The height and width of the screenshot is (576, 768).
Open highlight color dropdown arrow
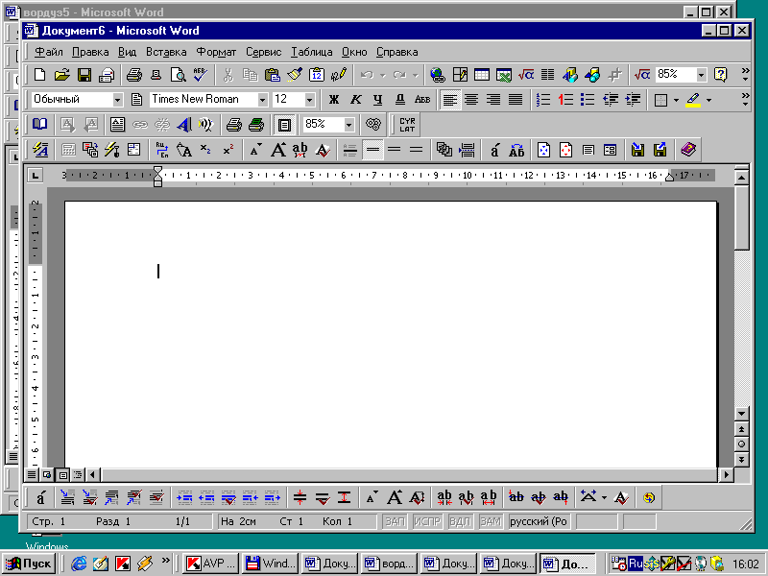708,100
